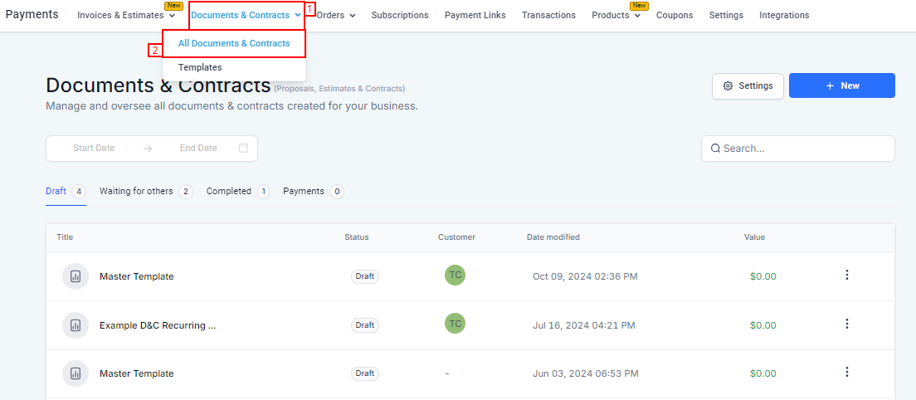Open three-dot menu for Jun 03 Master Template
This screenshot has width=916, height=400.
847,372
